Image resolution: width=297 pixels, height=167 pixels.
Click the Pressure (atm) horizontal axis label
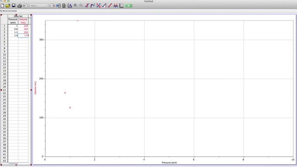[x=169, y=163]
